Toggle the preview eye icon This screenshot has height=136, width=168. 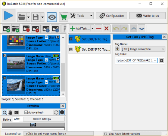[52, 17]
